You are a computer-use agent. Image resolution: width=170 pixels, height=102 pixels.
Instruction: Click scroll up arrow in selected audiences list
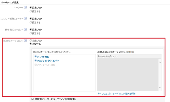pos(160,62)
